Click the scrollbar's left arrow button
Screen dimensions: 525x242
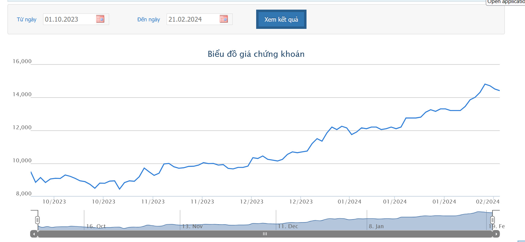click(x=34, y=234)
